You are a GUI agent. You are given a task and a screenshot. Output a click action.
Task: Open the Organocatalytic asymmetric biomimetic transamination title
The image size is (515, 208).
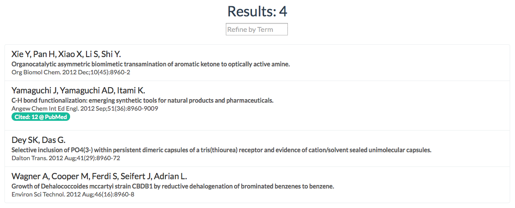click(x=150, y=64)
